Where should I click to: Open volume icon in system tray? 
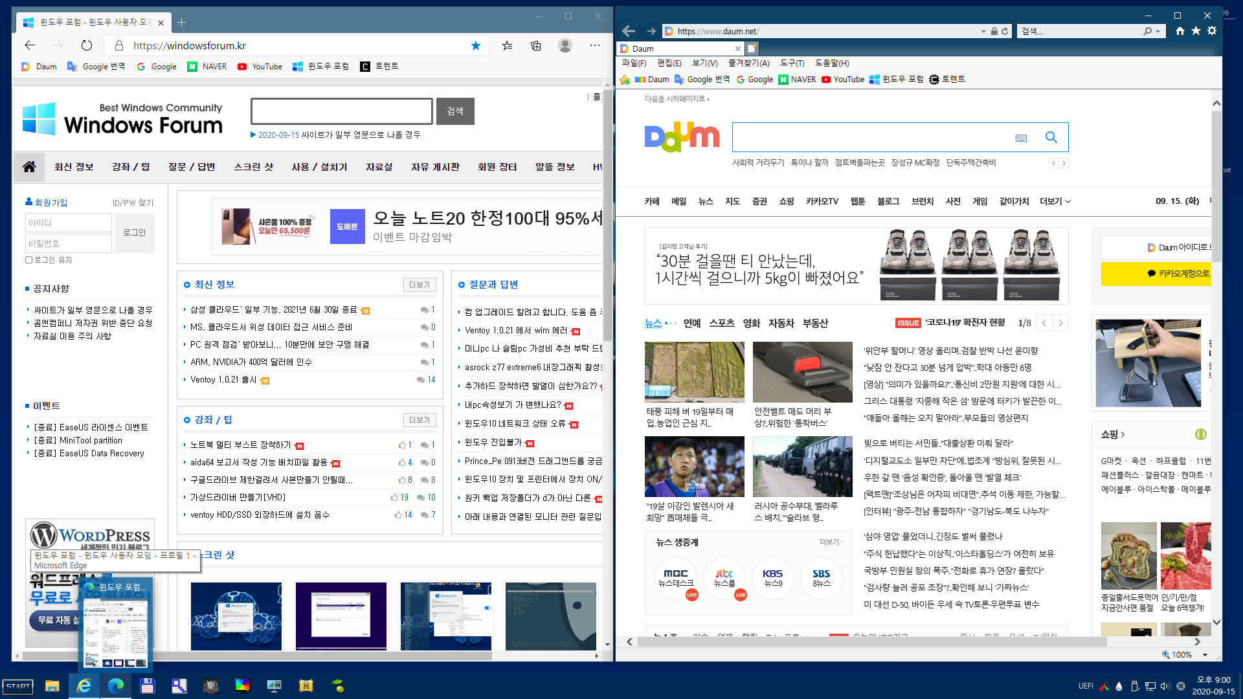tap(1165, 686)
